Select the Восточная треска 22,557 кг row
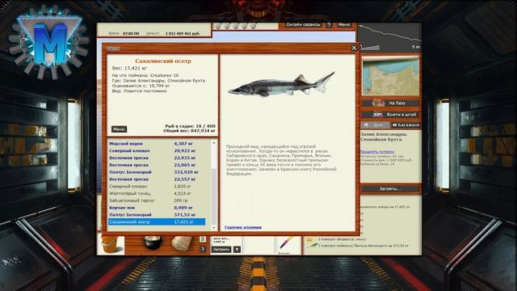 point(158,179)
